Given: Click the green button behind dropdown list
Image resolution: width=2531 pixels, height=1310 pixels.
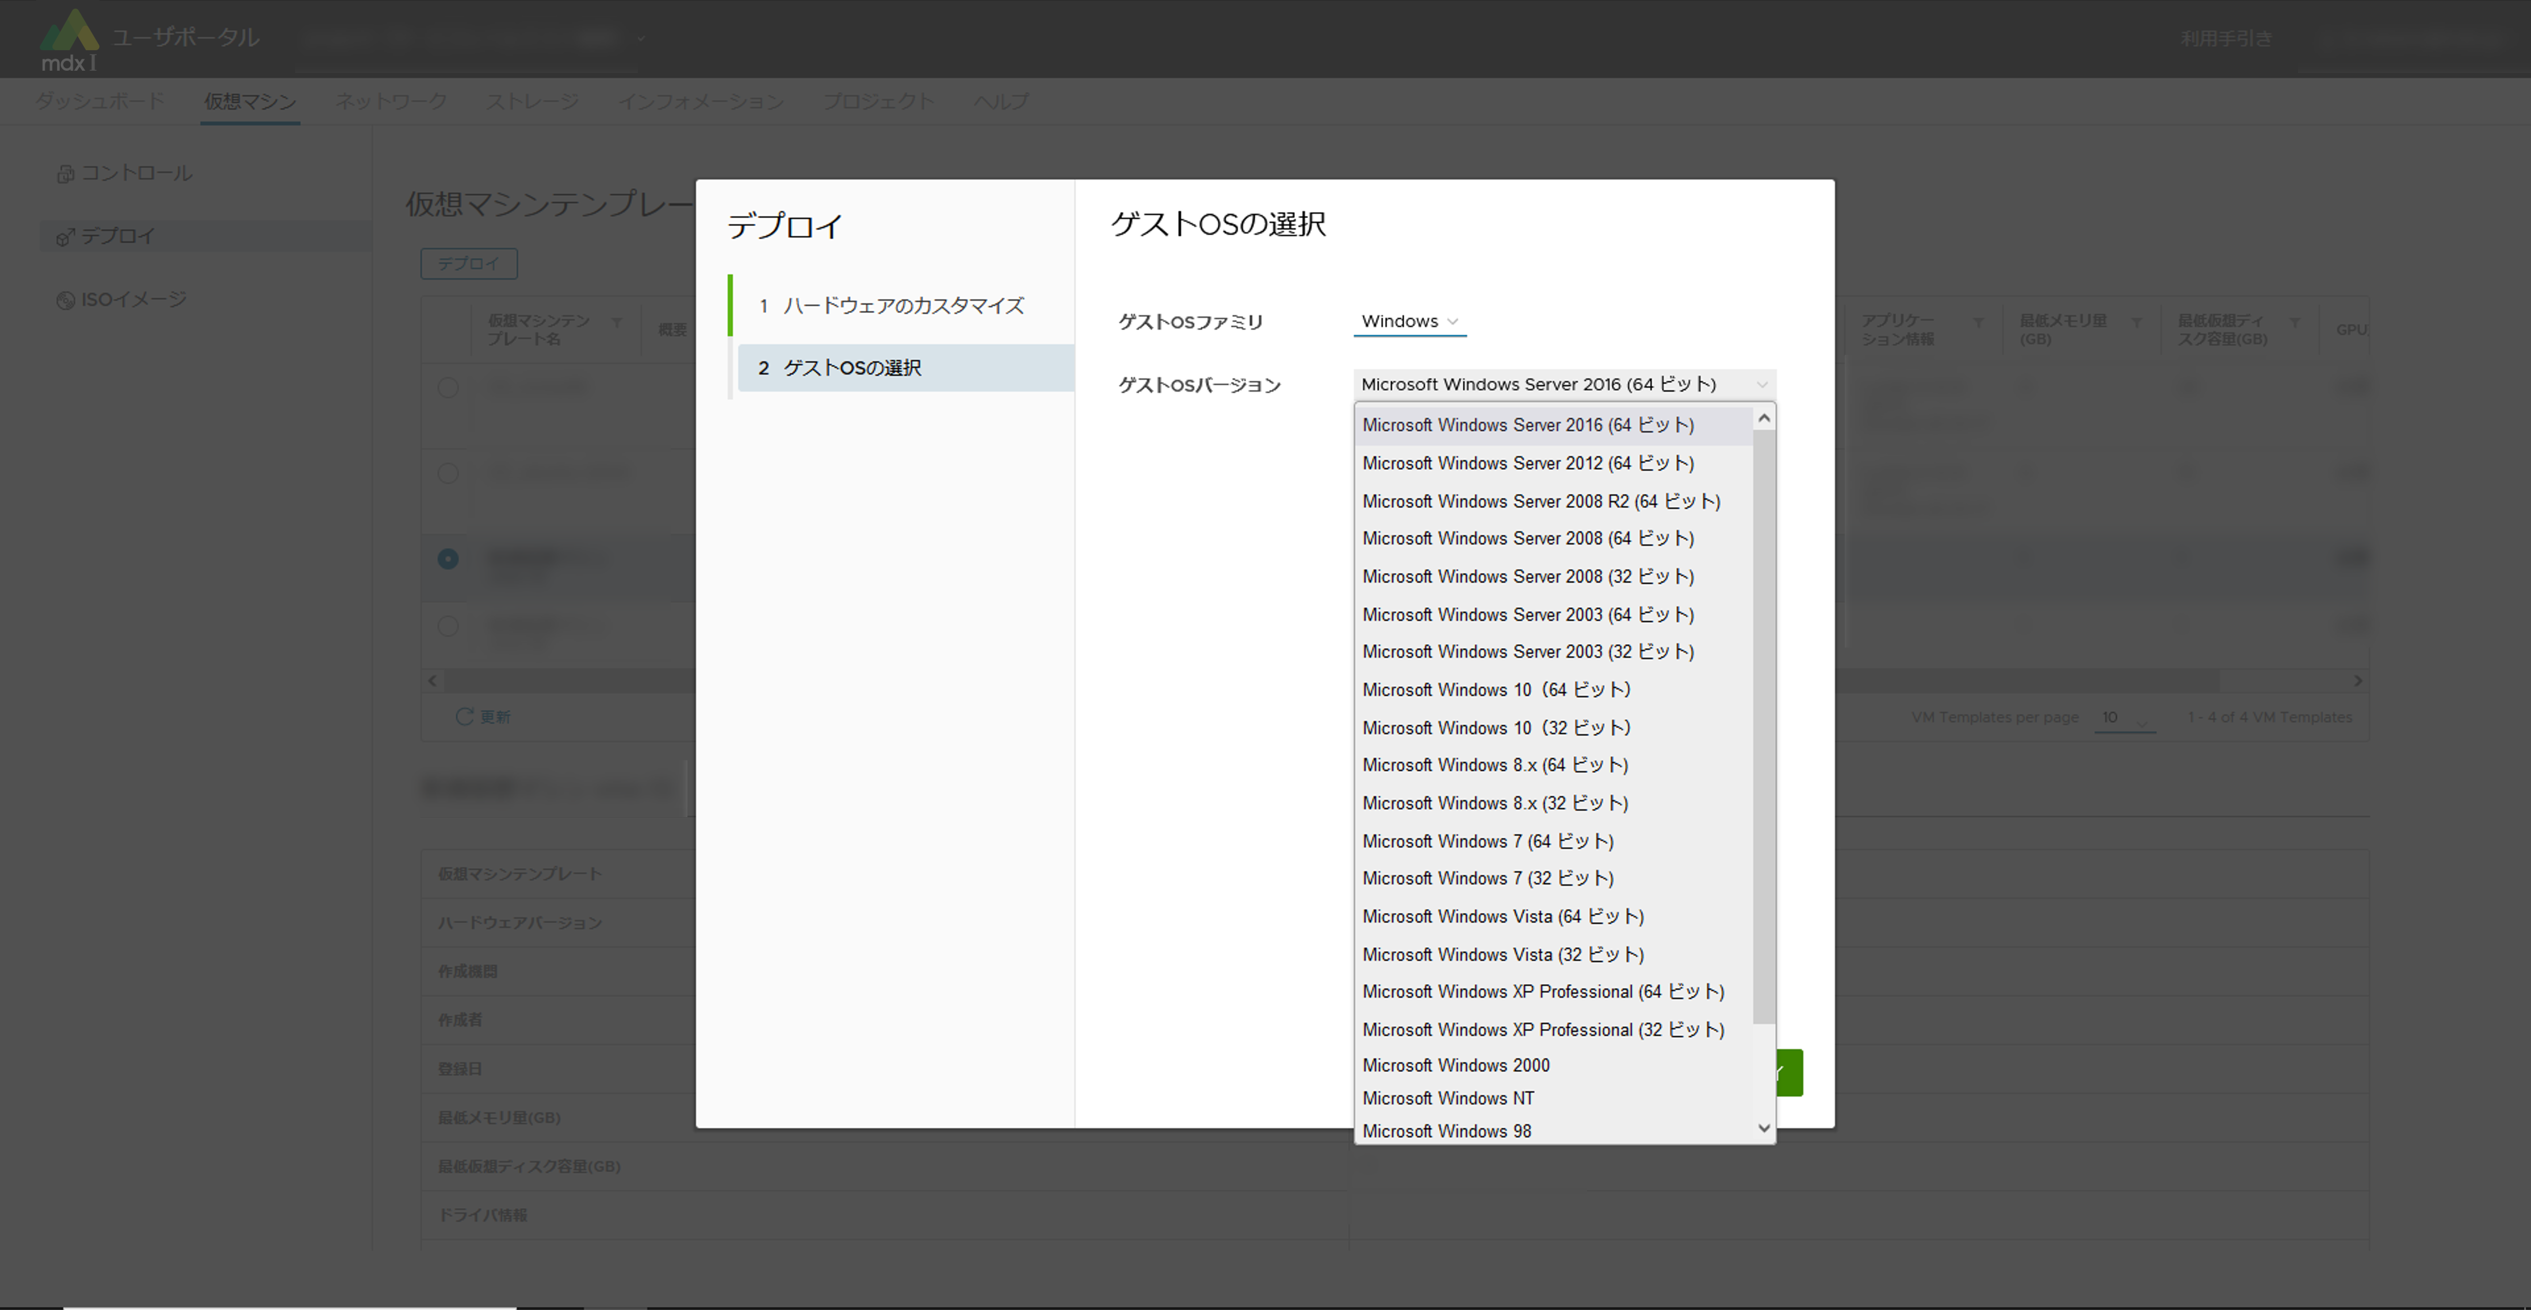Looking at the screenshot, I should click(x=1789, y=1072).
